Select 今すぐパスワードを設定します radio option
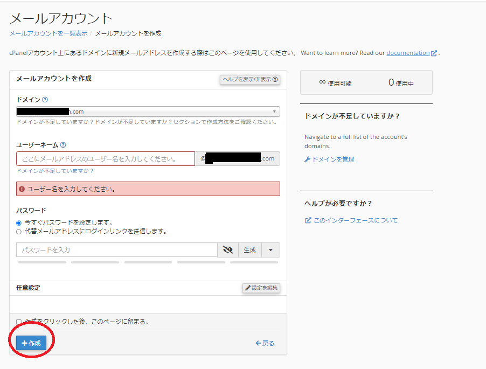 click(x=19, y=222)
